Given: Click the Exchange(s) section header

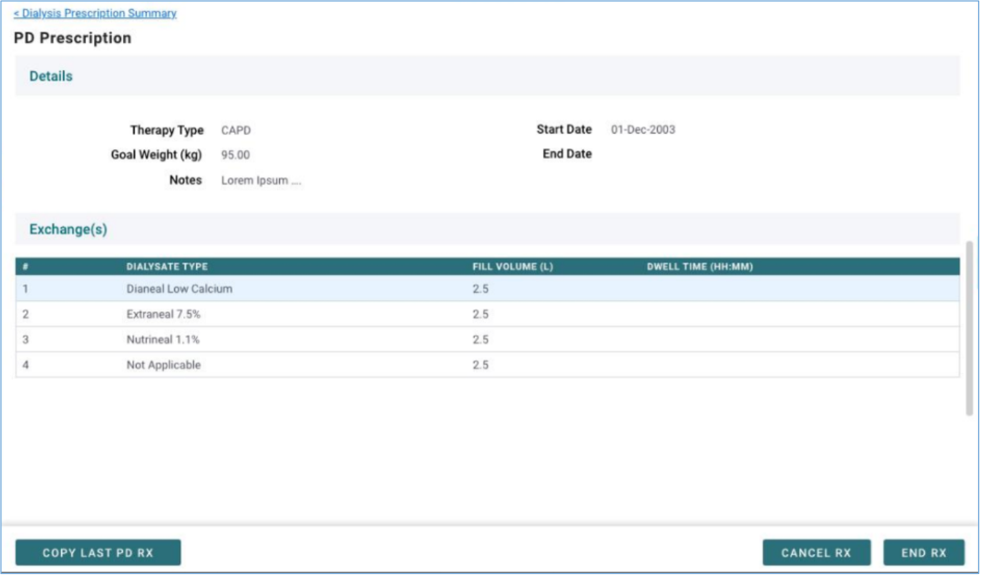Looking at the screenshot, I should click(x=68, y=229).
